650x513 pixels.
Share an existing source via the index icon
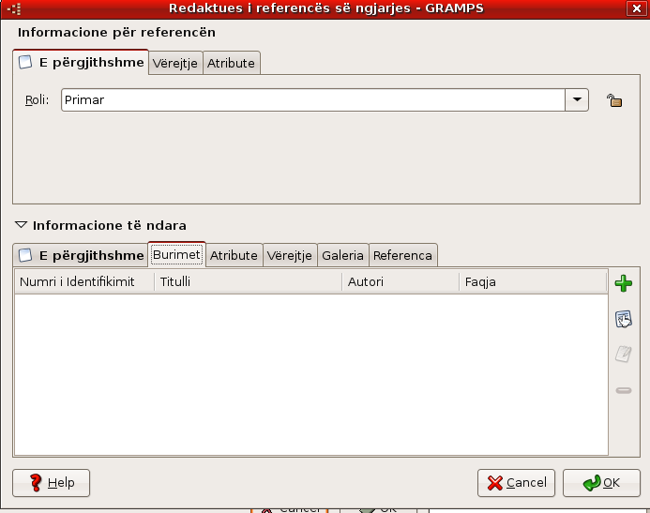623,319
